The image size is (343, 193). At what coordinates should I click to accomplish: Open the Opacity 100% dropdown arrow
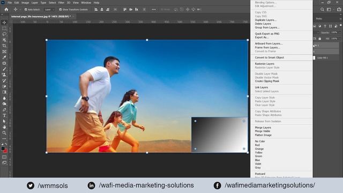click(340, 32)
